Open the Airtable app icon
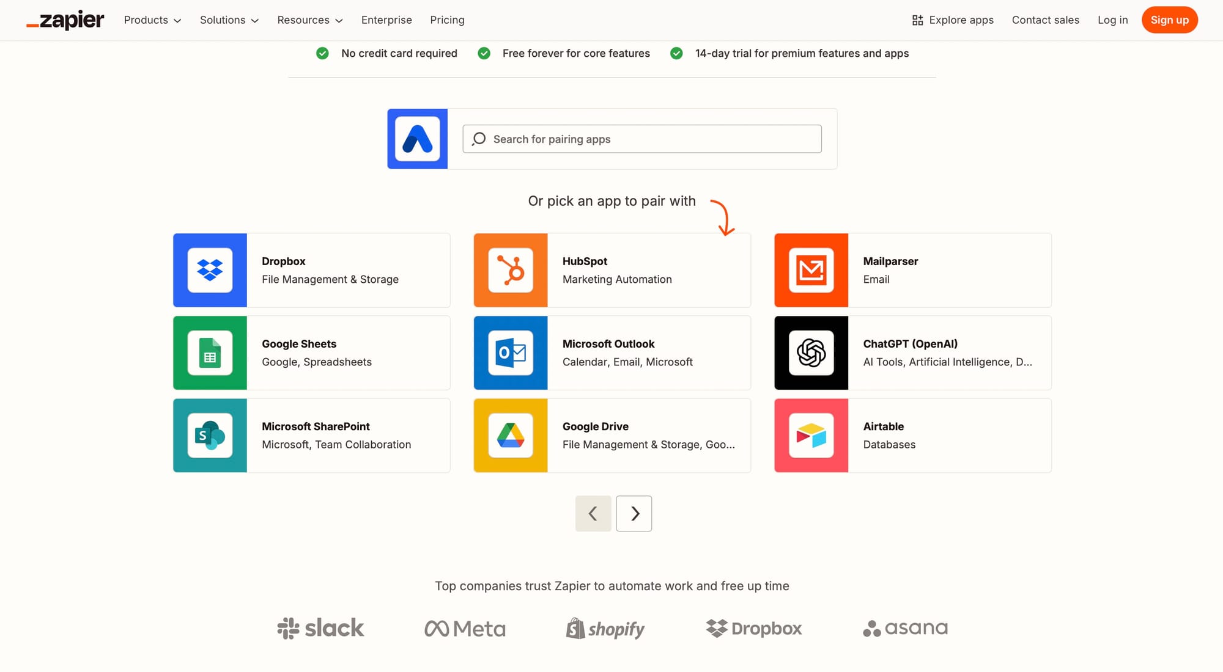1223x672 pixels. (x=811, y=436)
